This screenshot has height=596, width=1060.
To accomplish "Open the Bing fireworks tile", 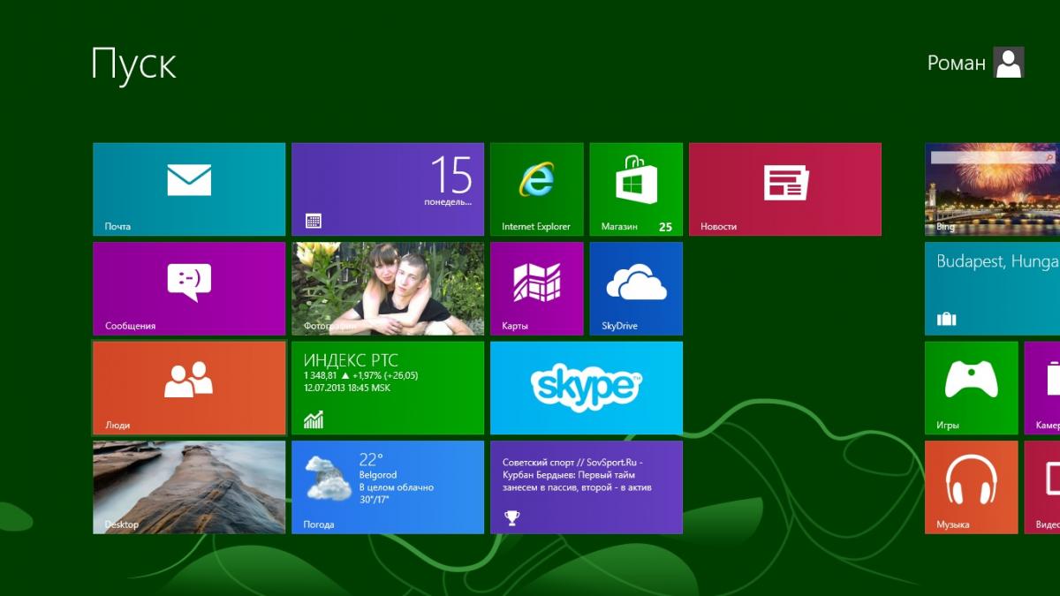I will pos(992,189).
